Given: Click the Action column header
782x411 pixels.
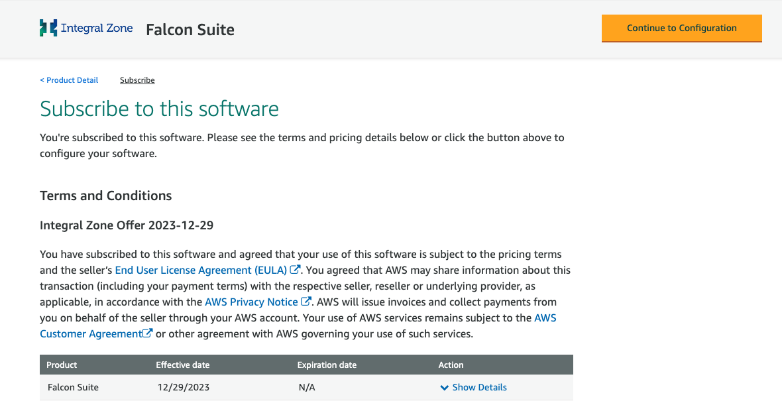Looking at the screenshot, I should pyautogui.click(x=451, y=365).
